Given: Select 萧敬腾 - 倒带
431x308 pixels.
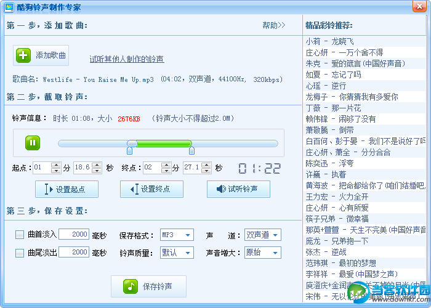Looking at the screenshot, I should coord(365,130).
